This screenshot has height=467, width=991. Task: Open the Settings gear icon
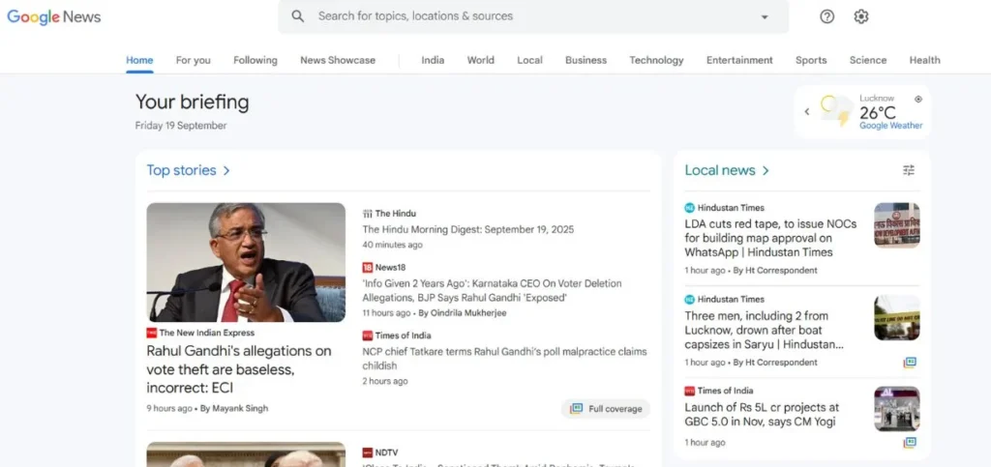861,16
